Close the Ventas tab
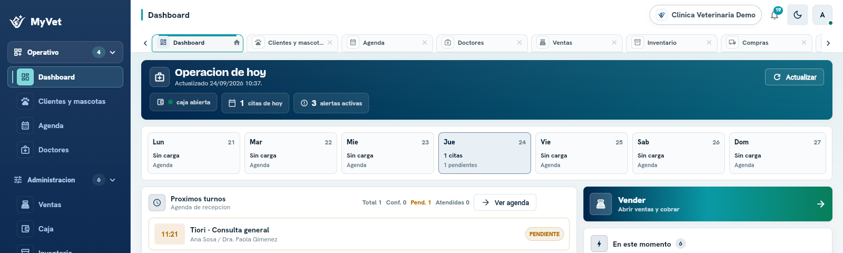Viewport: 843px width, 253px height. (x=614, y=43)
